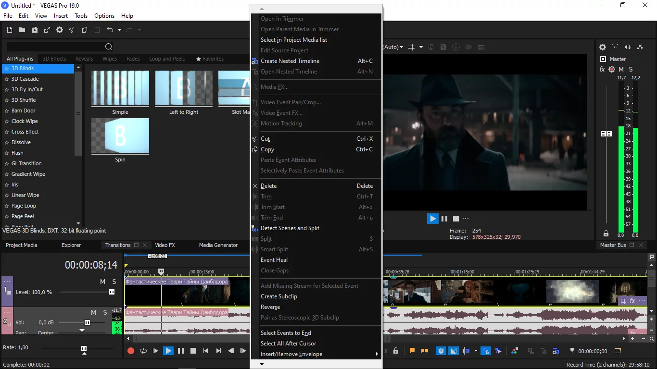Favorite the Flash transition with its star

point(7,153)
